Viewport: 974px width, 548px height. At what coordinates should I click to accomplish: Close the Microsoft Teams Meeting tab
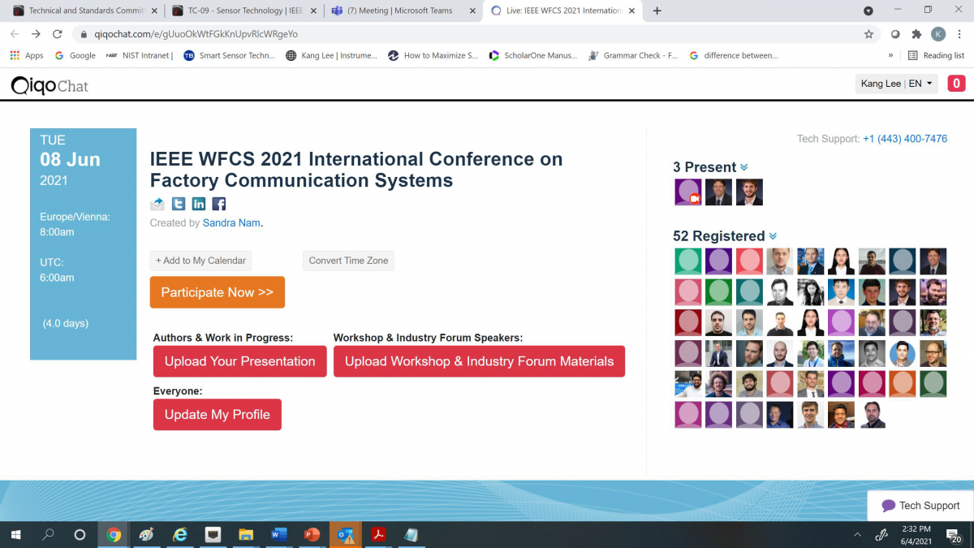(x=471, y=11)
